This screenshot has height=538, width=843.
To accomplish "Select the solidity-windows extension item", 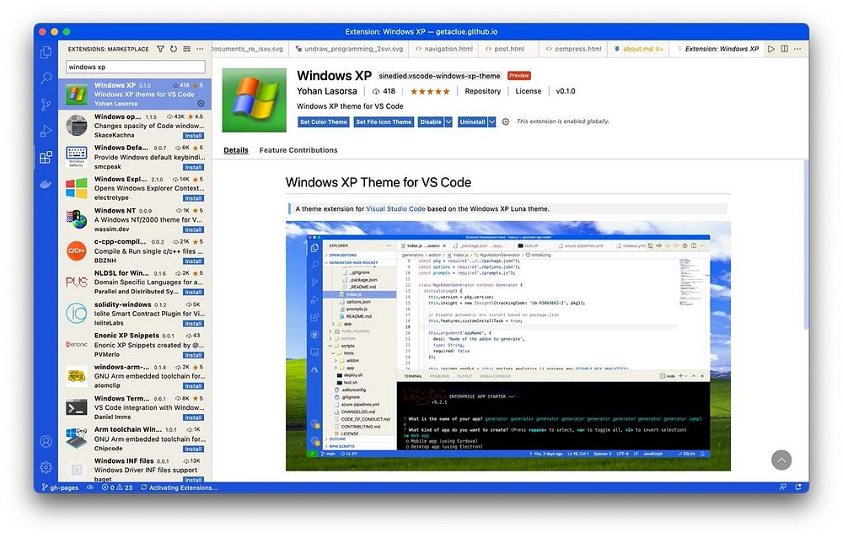I will (x=134, y=314).
